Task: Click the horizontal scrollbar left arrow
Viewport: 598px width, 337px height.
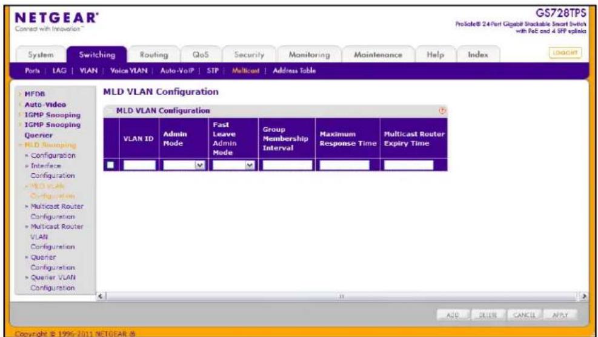Action: pos(101,296)
